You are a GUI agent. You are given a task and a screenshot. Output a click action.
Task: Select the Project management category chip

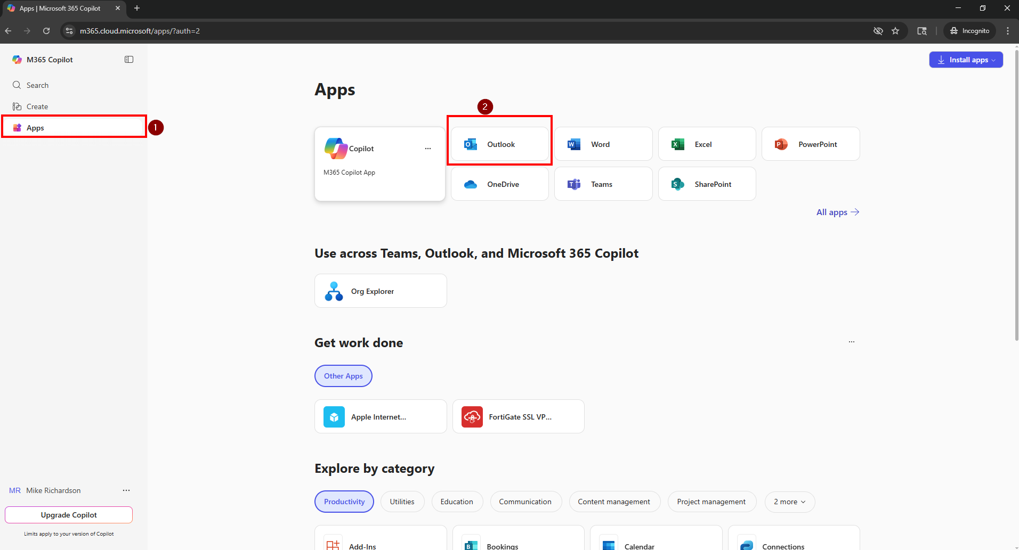click(x=711, y=502)
